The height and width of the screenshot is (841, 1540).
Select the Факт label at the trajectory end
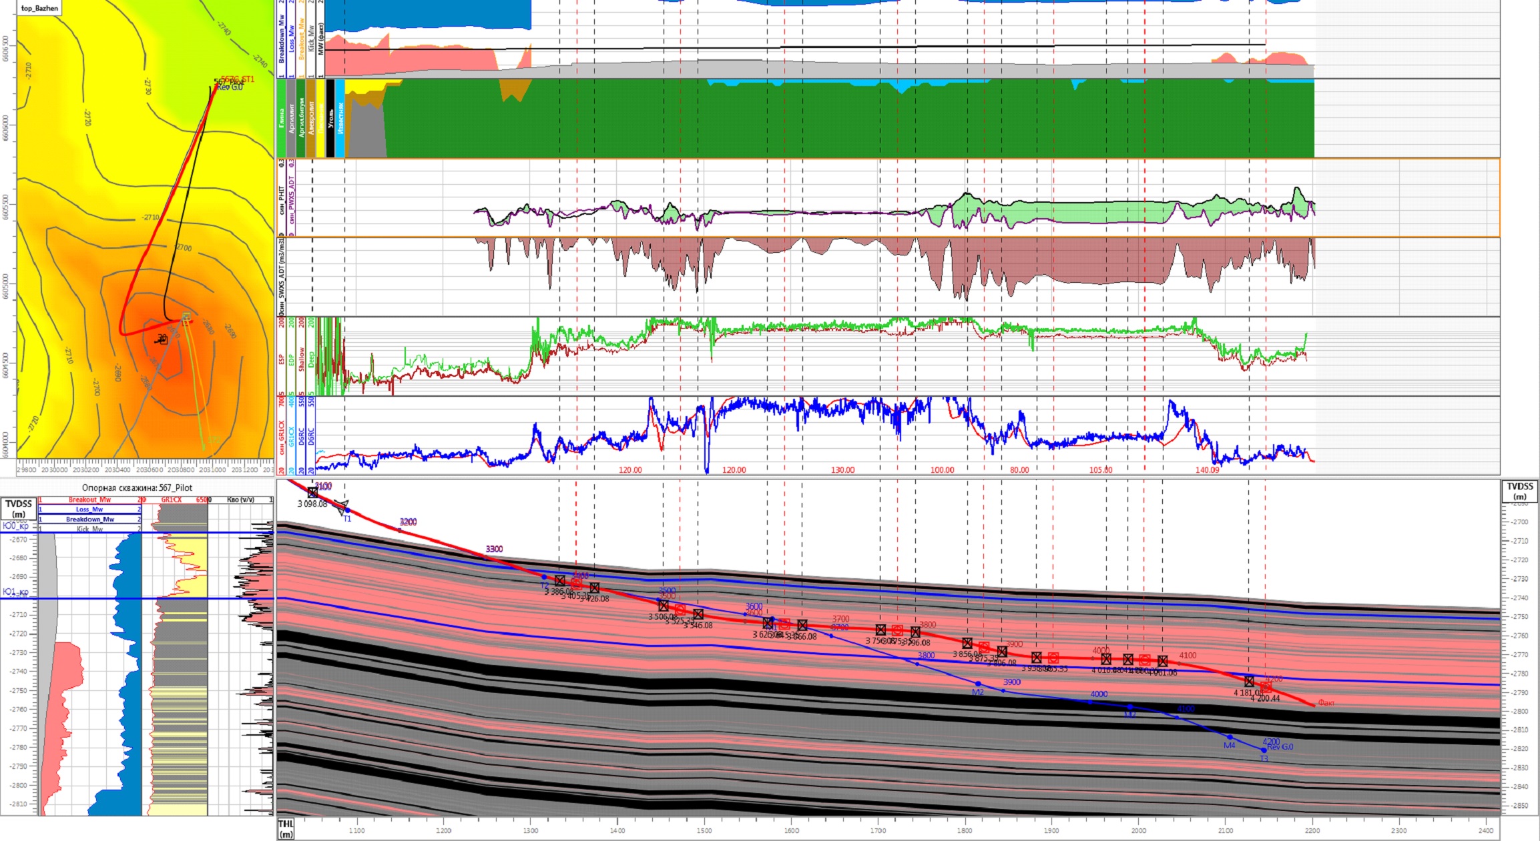point(1326,703)
